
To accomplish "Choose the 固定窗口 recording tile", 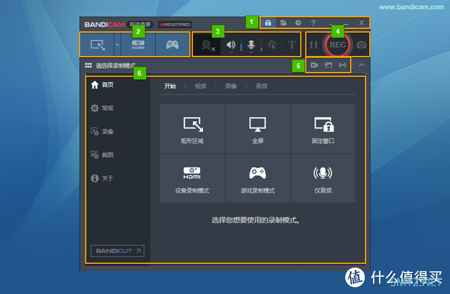I will (323, 129).
